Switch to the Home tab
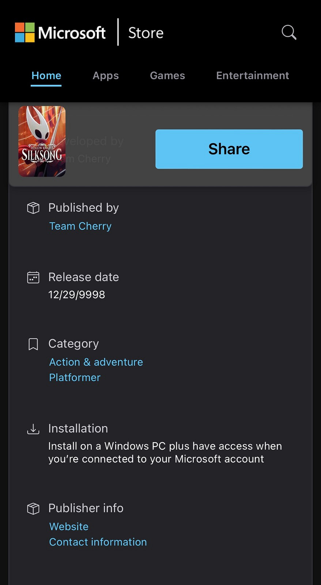The width and height of the screenshot is (321, 585). pos(46,76)
